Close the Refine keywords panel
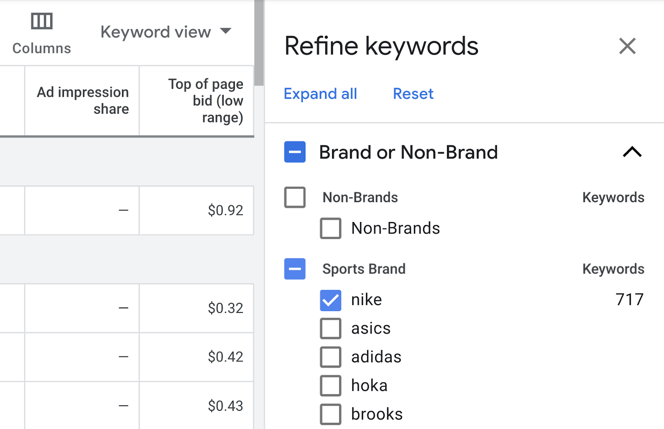The width and height of the screenshot is (664, 429). tap(627, 46)
